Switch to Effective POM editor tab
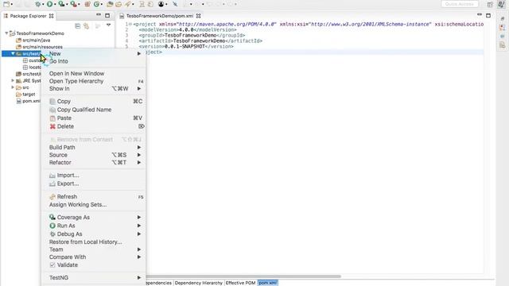Viewport: 509px width, 286px height. [240, 283]
